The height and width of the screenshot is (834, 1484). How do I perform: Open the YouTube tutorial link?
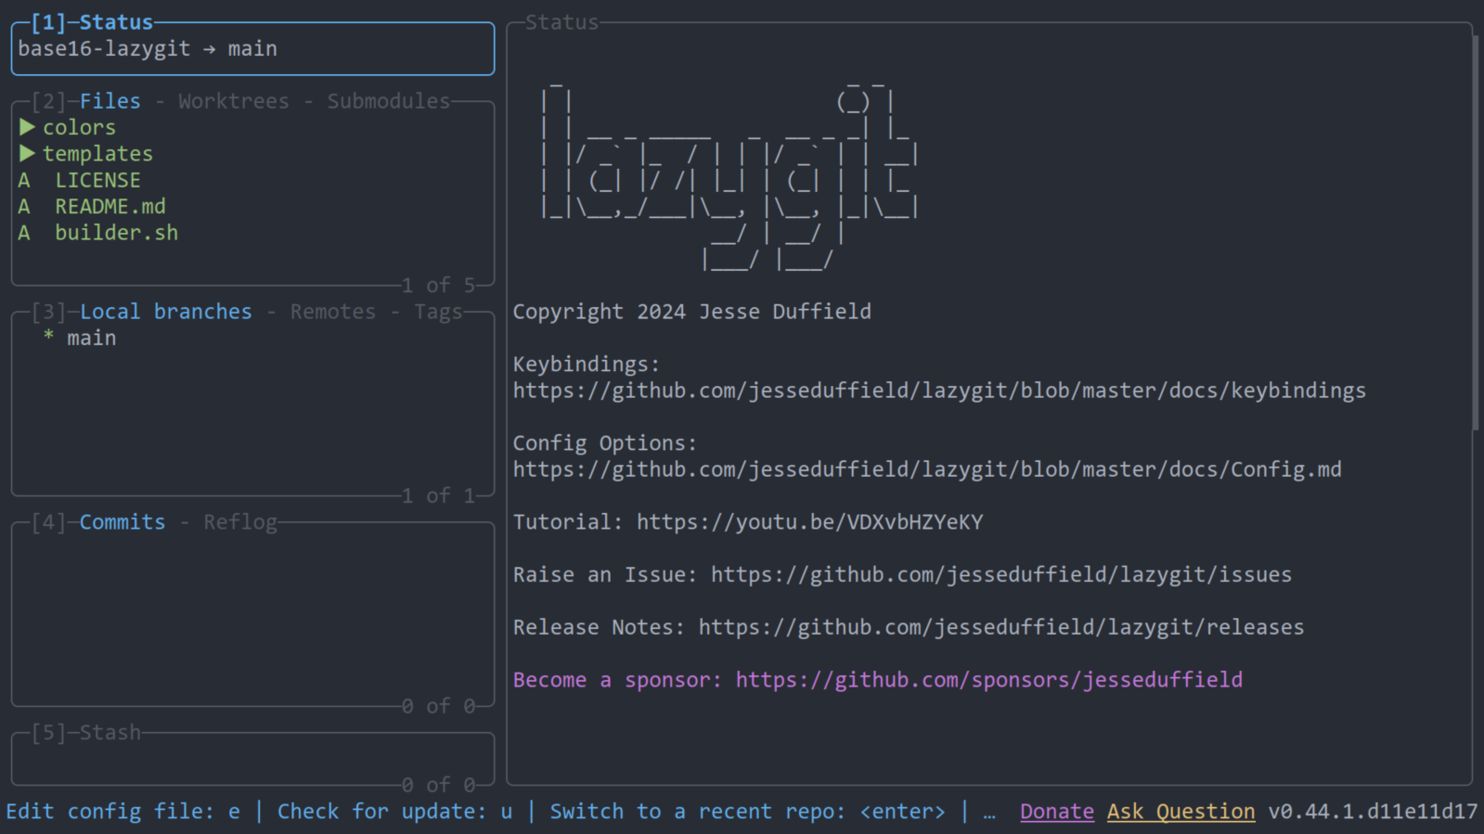[809, 522]
